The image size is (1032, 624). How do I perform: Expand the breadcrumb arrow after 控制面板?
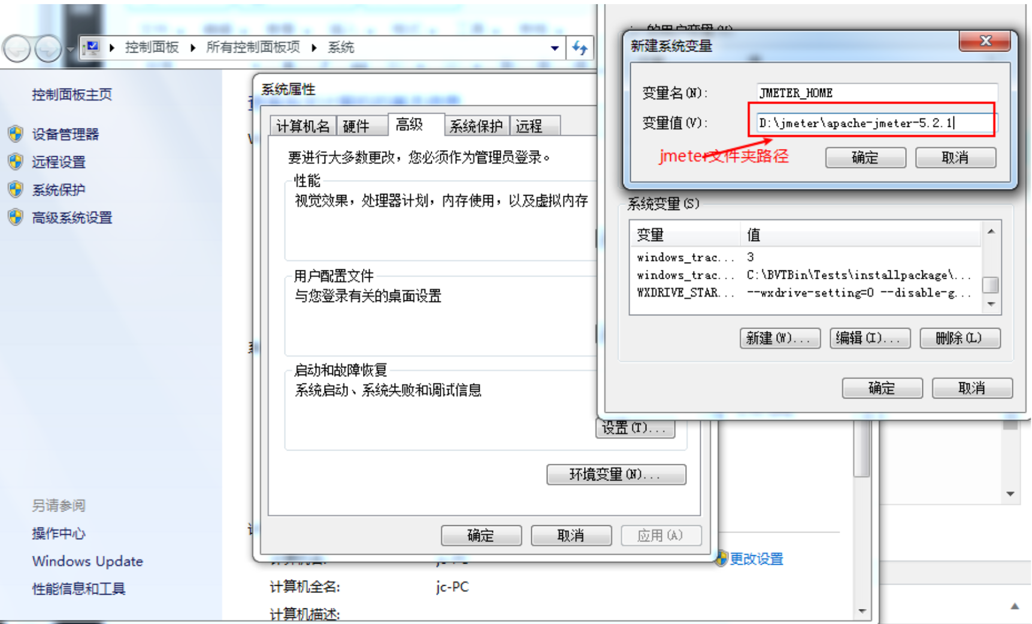[x=193, y=48]
